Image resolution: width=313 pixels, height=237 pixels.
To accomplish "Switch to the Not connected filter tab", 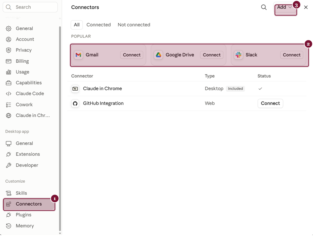I will coord(134,25).
